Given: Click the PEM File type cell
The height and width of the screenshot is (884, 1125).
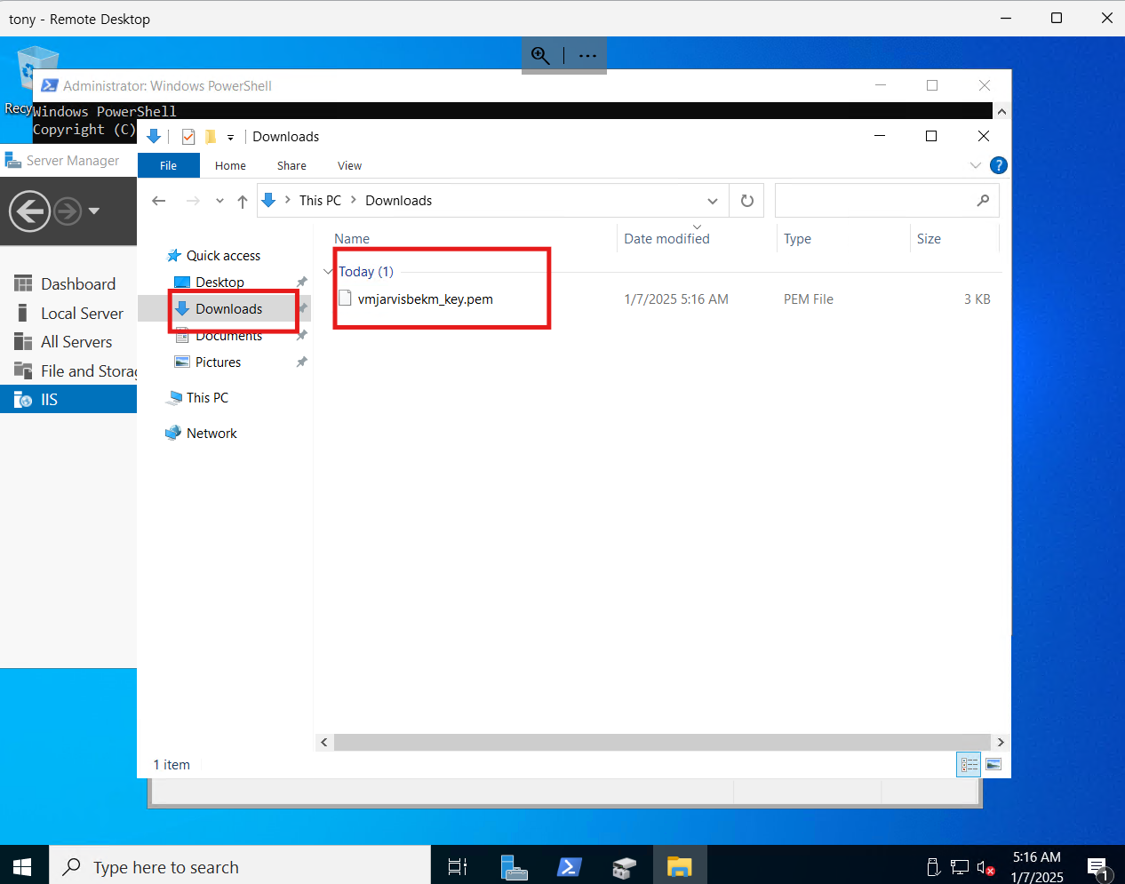Looking at the screenshot, I should [x=809, y=299].
